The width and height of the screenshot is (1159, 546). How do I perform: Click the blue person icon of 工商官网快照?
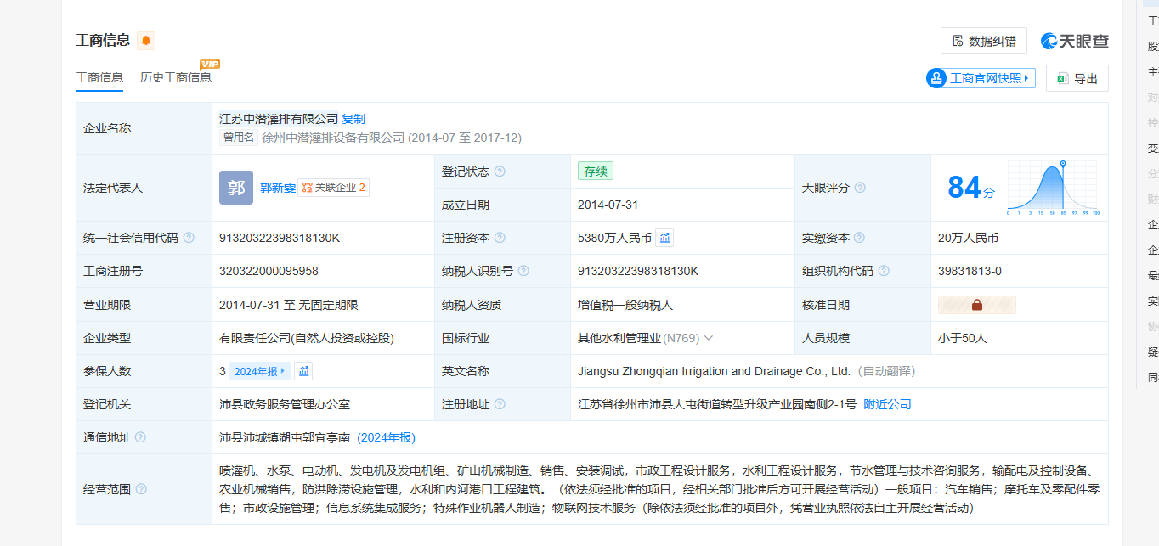936,78
